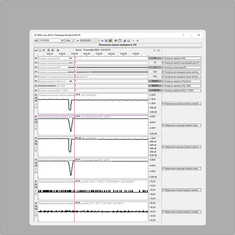Click the next date clock-arrow icon
Image resolution: width=235 pixels, height=235 pixels.
click(x=68, y=41)
